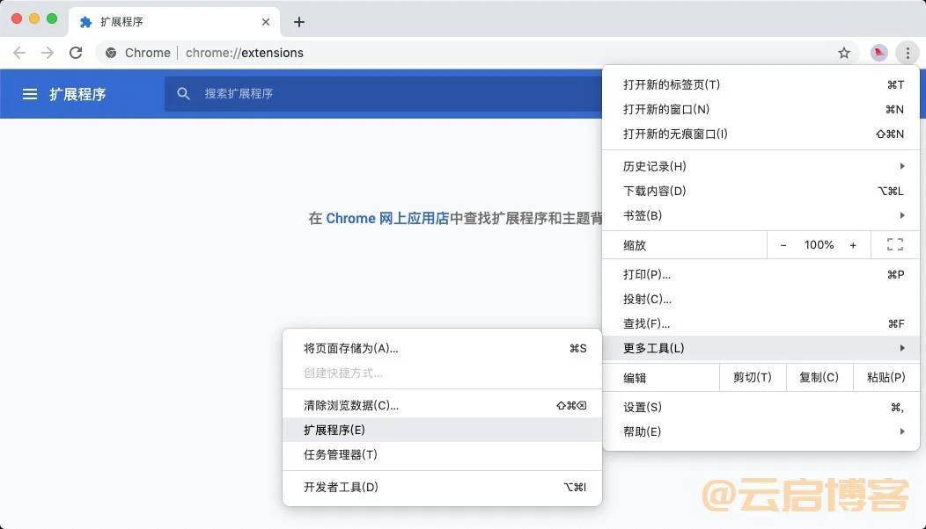Click the 复制(C) edit button

tap(819, 378)
